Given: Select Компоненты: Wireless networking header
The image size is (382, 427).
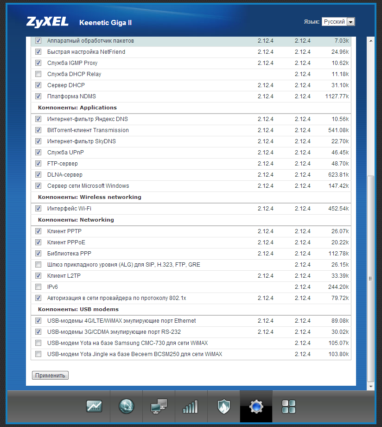Looking at the screenshot, I should [x=89, y=197].
